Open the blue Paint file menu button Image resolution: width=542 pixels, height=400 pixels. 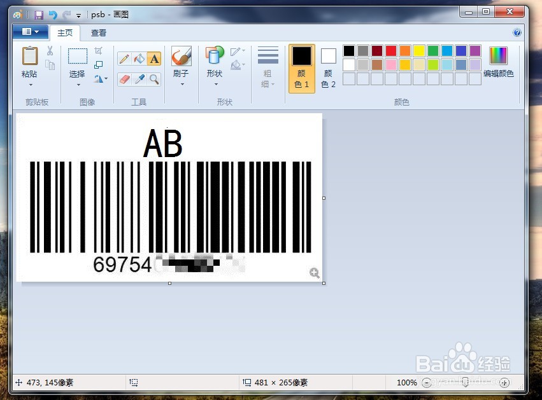pos(31,32)
